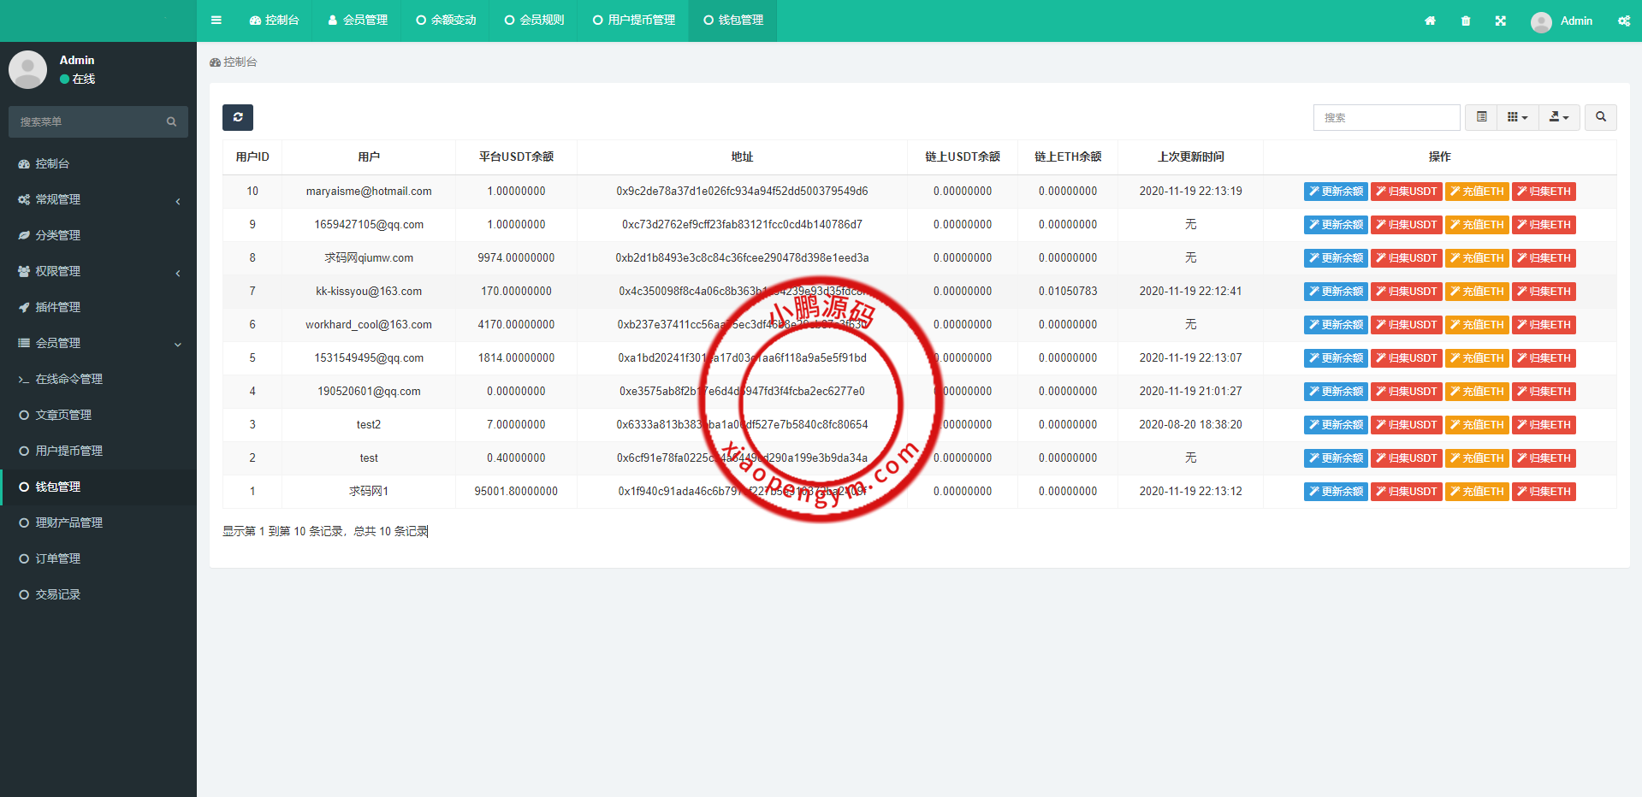The height and width of the screenshot is (797, 1642).
Task: Expand the 常规管理 sidebar menu
Action: (98, 199)
